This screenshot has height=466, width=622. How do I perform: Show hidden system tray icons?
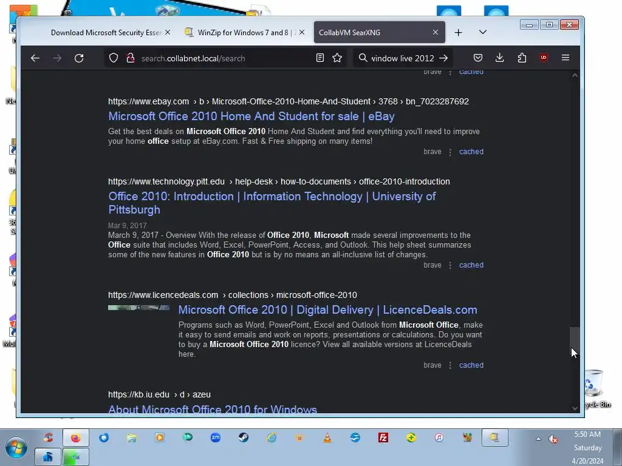click(x=538, y=439)
